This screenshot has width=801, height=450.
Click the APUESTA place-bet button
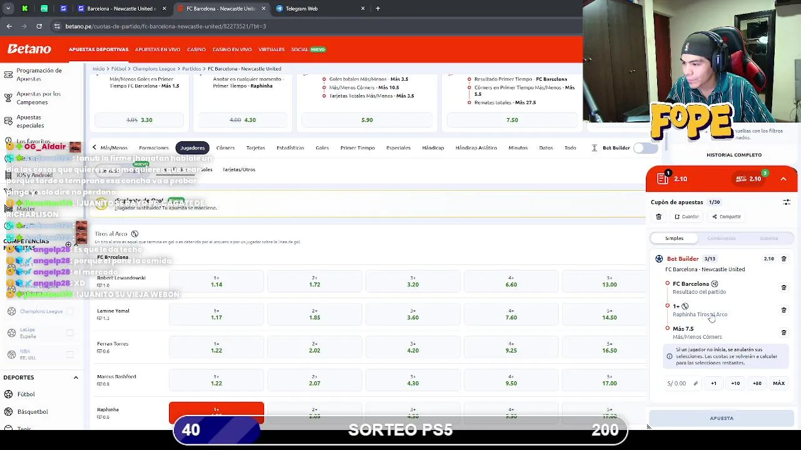click(722, 418)
